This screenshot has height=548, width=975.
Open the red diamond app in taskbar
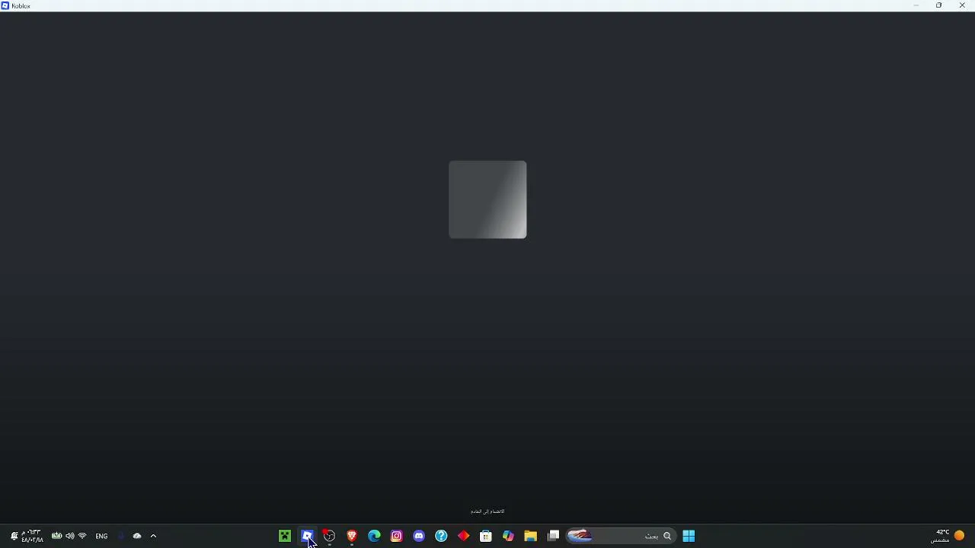point(463,536)
